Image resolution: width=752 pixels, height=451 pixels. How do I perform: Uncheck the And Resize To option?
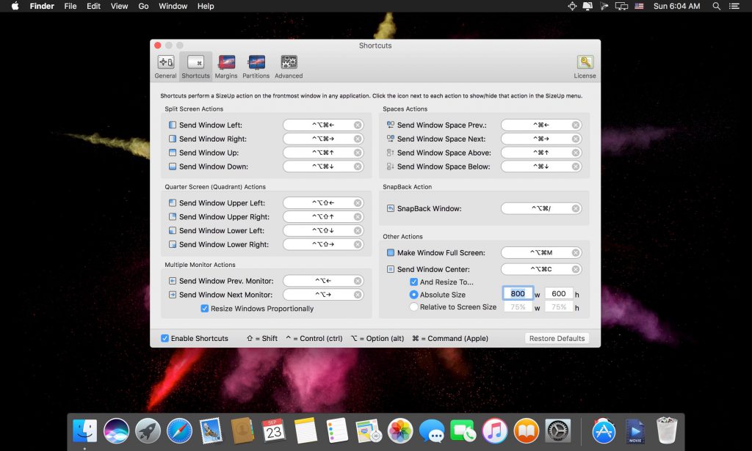pyautogui.click(x=414, y=282)
